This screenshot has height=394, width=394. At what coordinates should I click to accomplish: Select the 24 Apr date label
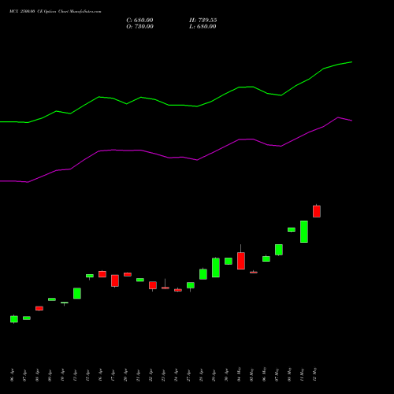(176, 375)
